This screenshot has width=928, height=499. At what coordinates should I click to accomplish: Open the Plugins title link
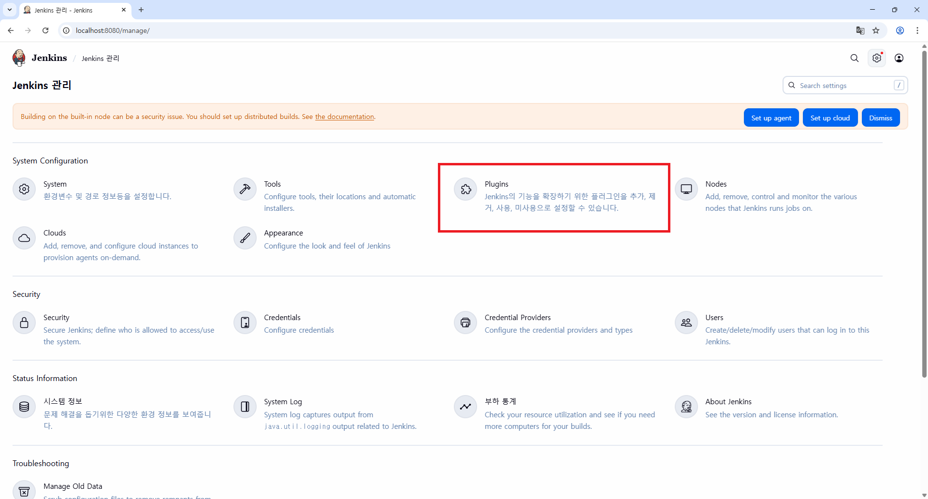496,184
